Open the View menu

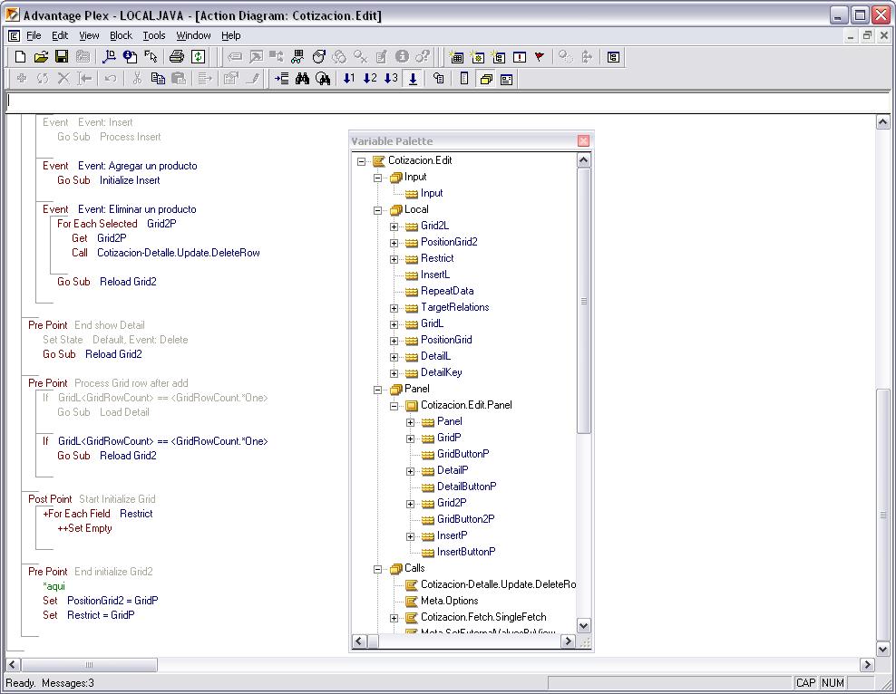[x=89, y=35]
